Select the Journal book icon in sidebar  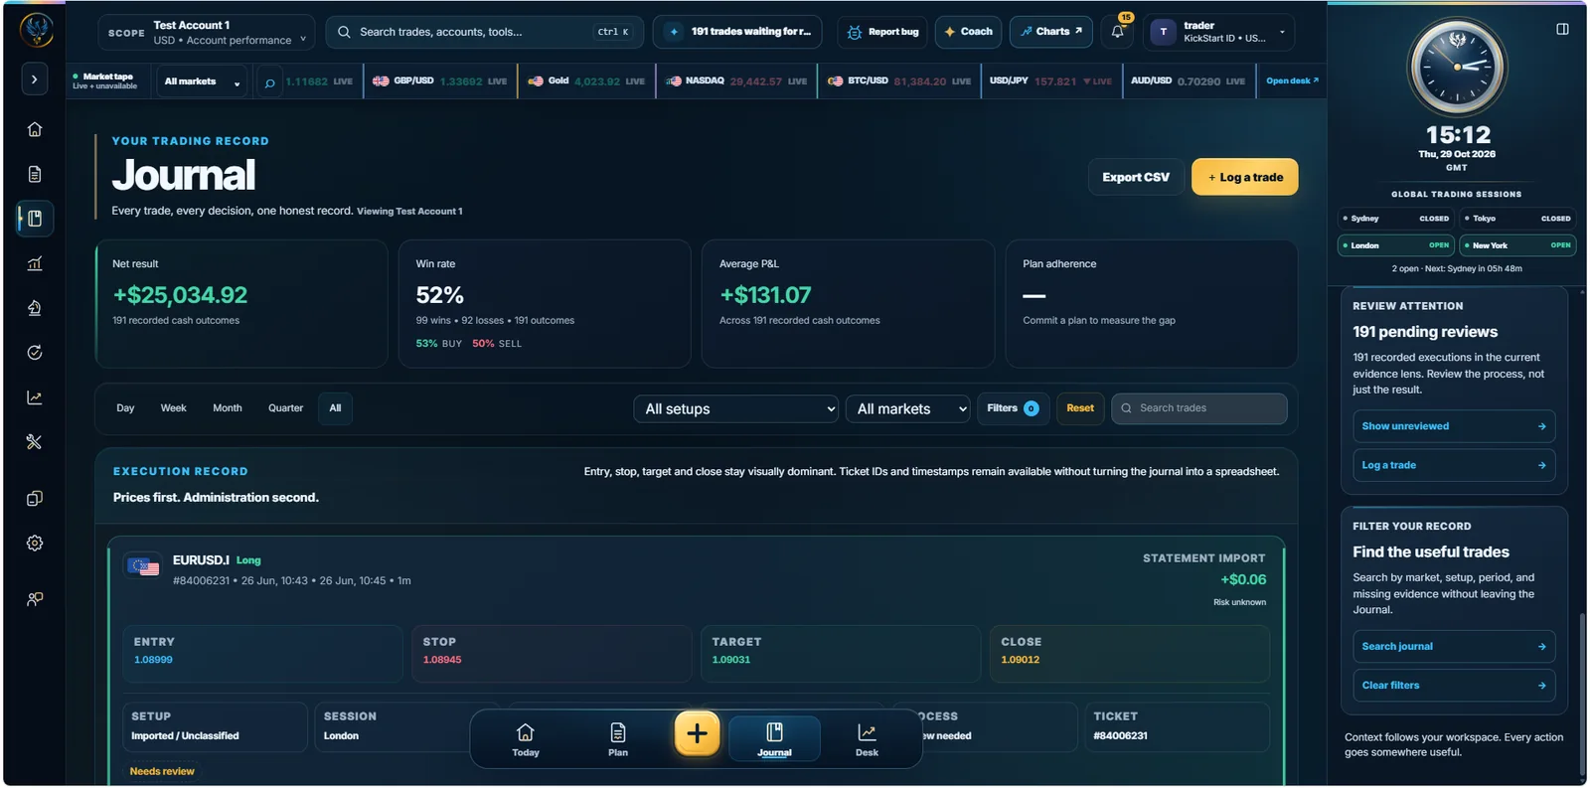35,219
